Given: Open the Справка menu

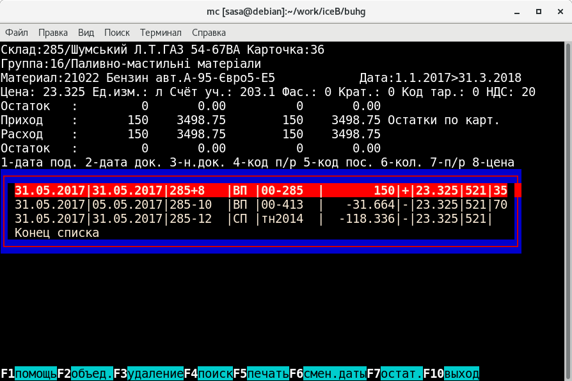Looking at the screenshot, I should pyautogui.click(x=209, y=33).
